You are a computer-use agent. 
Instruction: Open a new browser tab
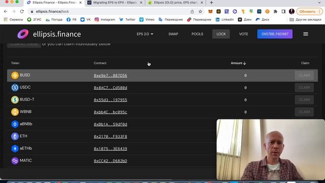(x=211, y=3)
